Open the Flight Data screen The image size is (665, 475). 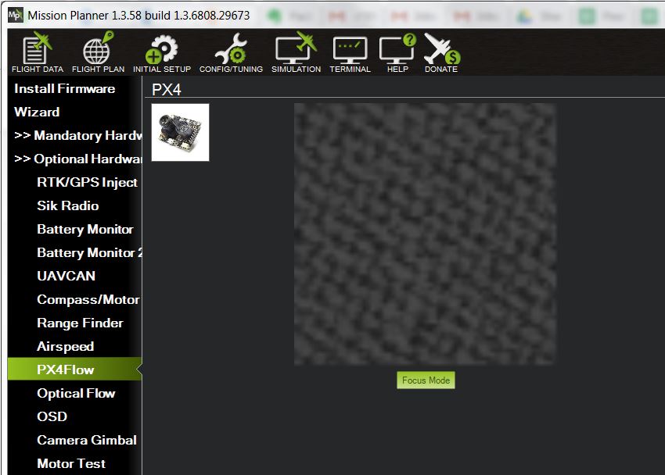[38, 52]
